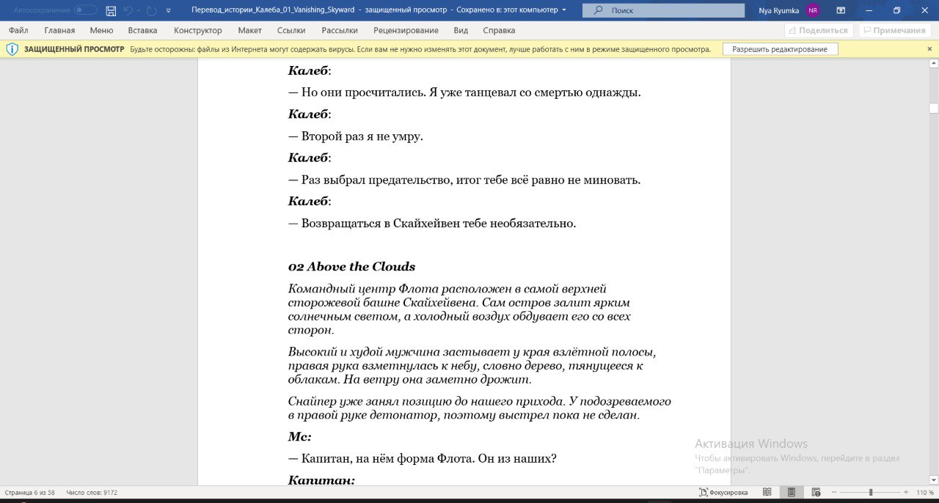Viewport: 939px width, 503px height.
Task: Click the speaker label Капитан:
Action: (321, 480)
